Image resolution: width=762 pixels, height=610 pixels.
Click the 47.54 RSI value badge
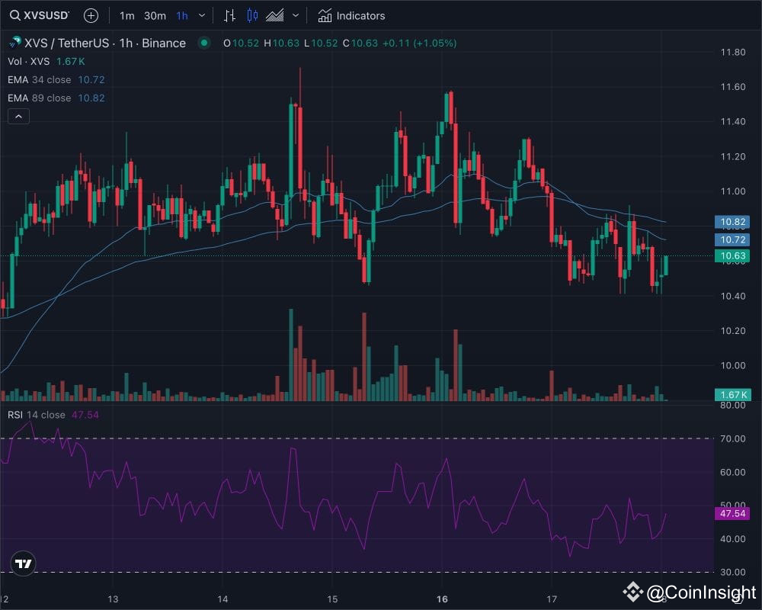tap(732, 514)
